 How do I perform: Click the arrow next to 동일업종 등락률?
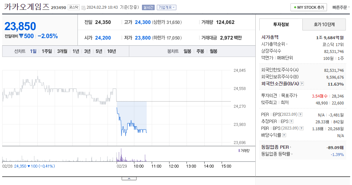[292, 154]
